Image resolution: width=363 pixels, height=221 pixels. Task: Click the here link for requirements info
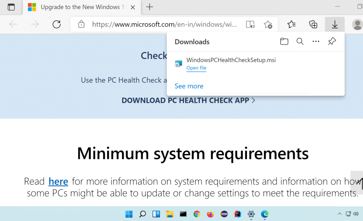(x=58, y=181)
